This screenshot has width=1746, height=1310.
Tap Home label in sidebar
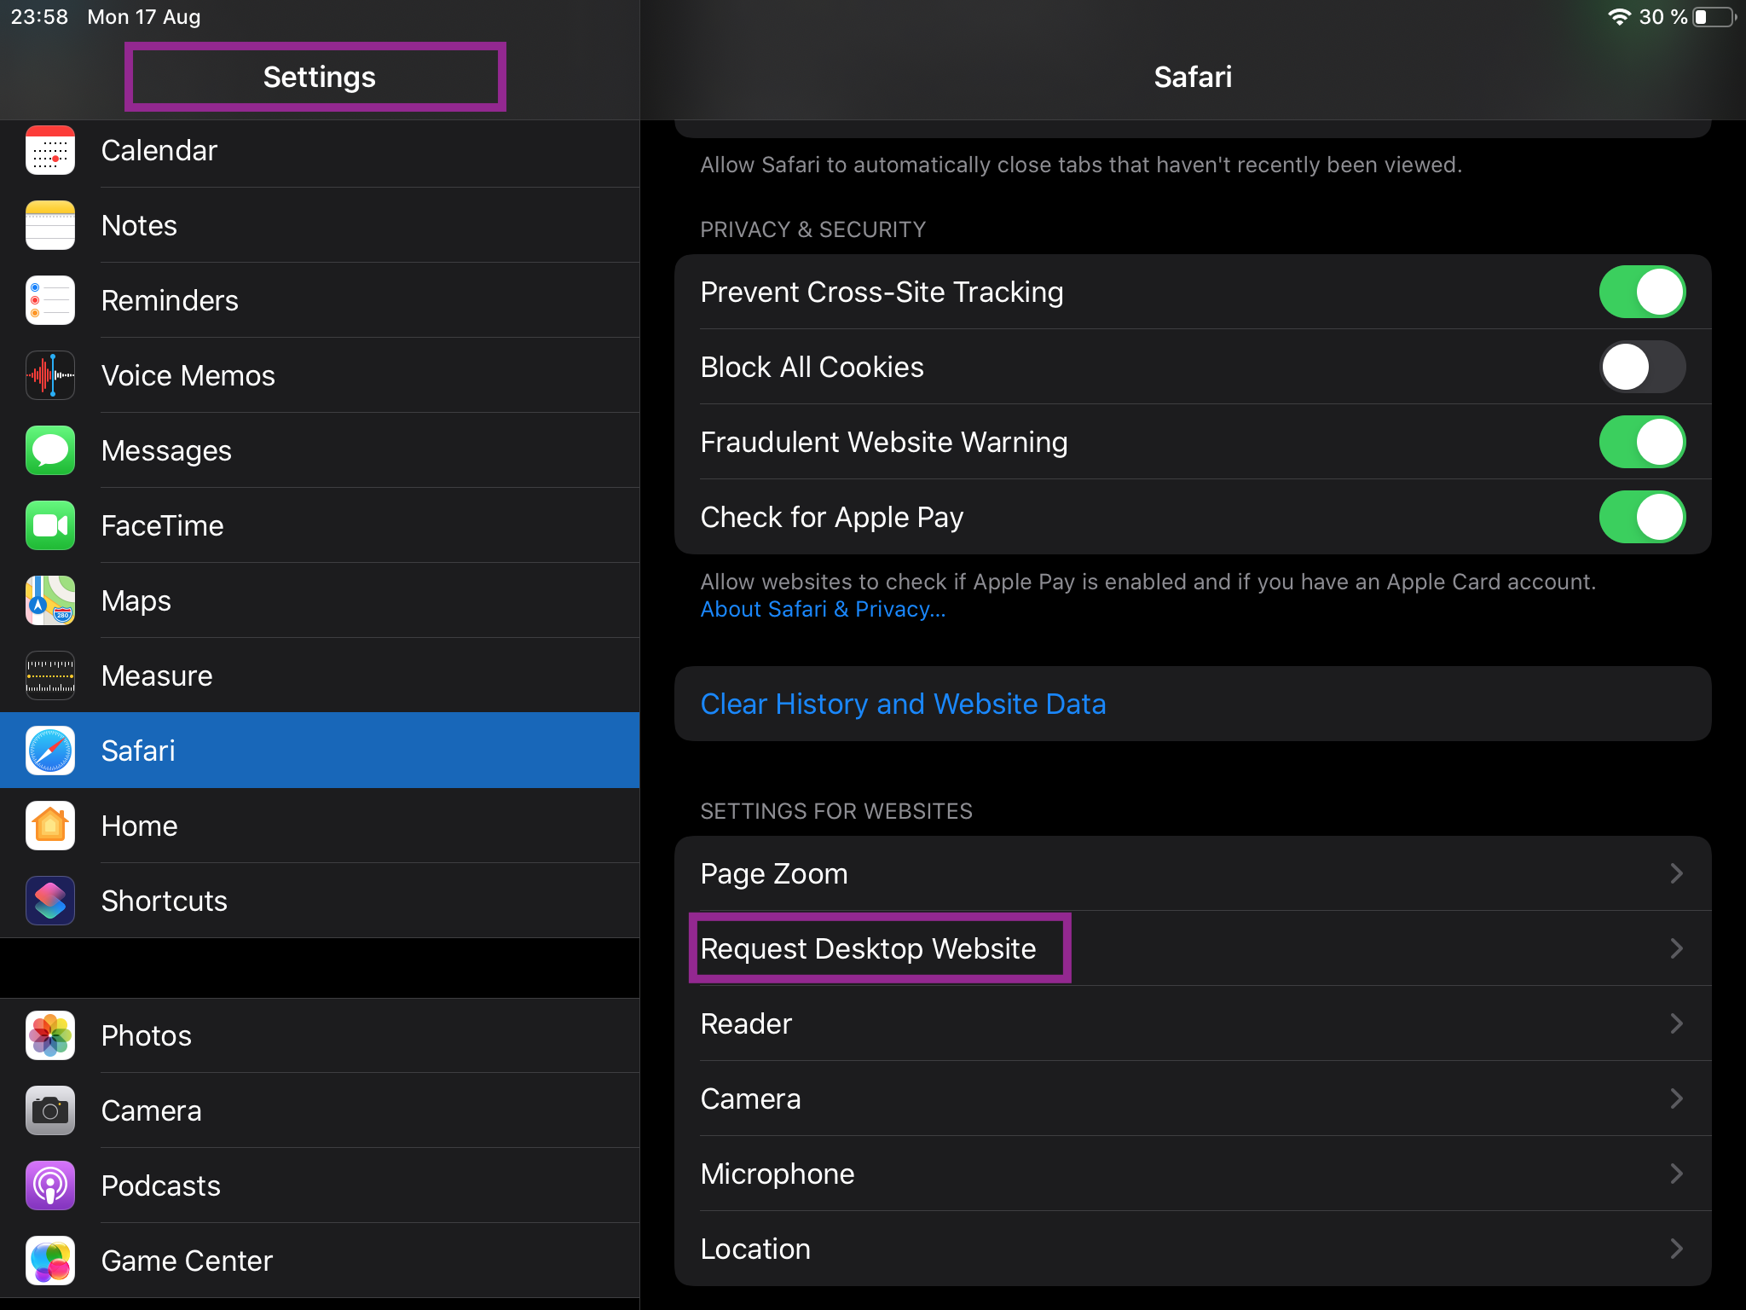(x=139, y=826)
